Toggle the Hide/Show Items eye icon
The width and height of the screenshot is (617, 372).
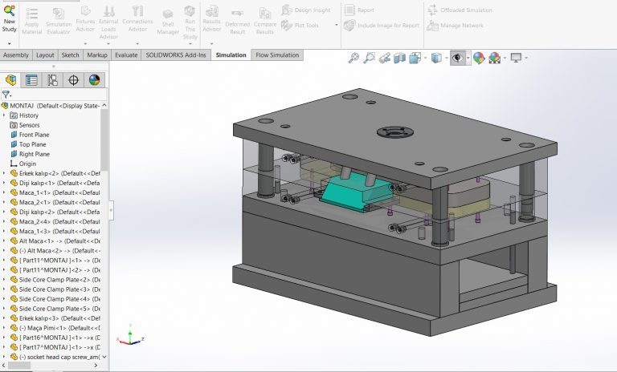click(457, 58)
